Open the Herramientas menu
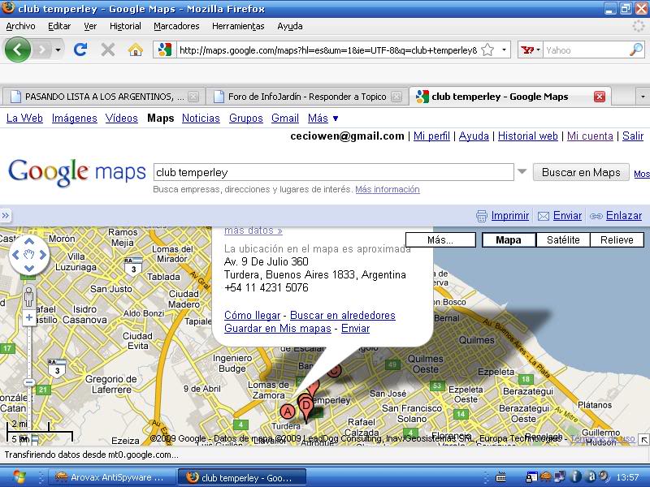The width and height of the screenshot is (650, 487). click(x=238, y=26)
